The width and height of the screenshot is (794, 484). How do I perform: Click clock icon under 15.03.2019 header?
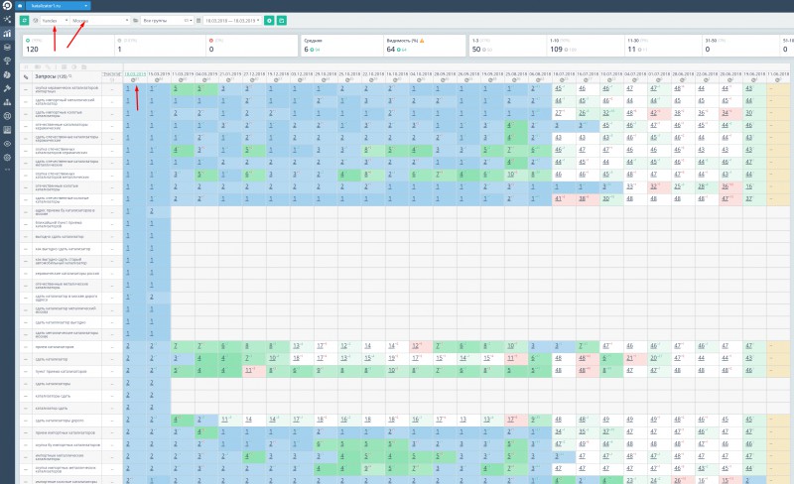158,80
